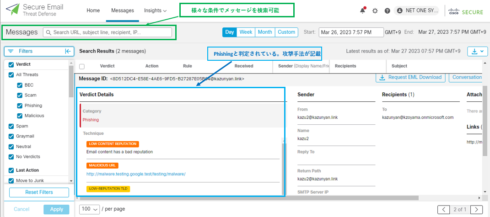Go to previous page arrow
The height and width of the screenshot is (217, 490).
click(x=443, y=209)
